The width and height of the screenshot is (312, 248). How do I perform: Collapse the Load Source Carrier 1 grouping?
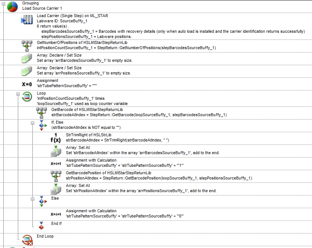(3, 4)
